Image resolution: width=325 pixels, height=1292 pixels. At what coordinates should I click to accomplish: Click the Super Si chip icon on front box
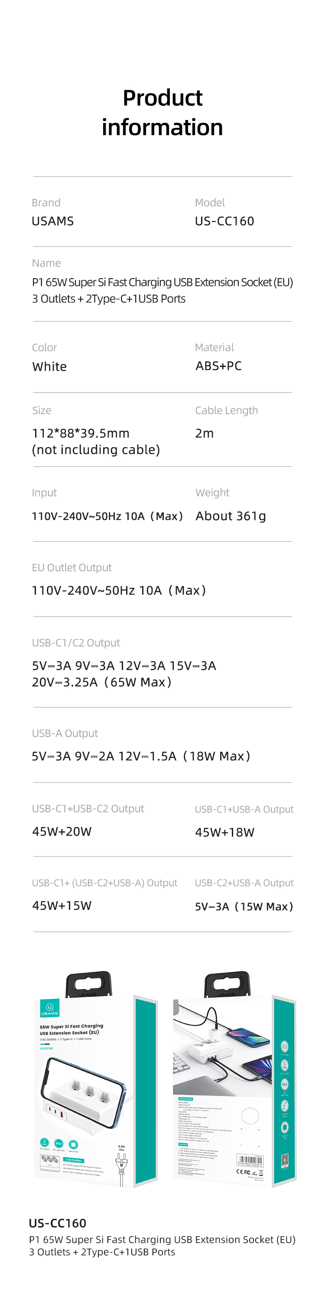click(73, 1144)
